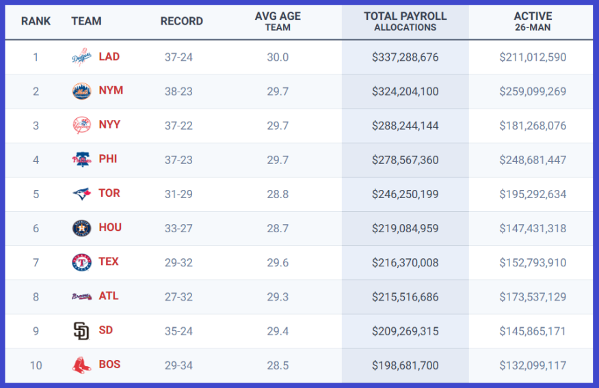The image size is (599, 388).
Task: Select the Yankees payroll value $288,244,144
Action: [x=405, y=126]
